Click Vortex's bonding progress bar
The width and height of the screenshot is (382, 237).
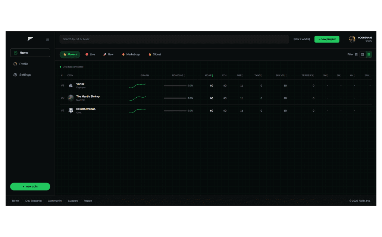tap(175, 85)
